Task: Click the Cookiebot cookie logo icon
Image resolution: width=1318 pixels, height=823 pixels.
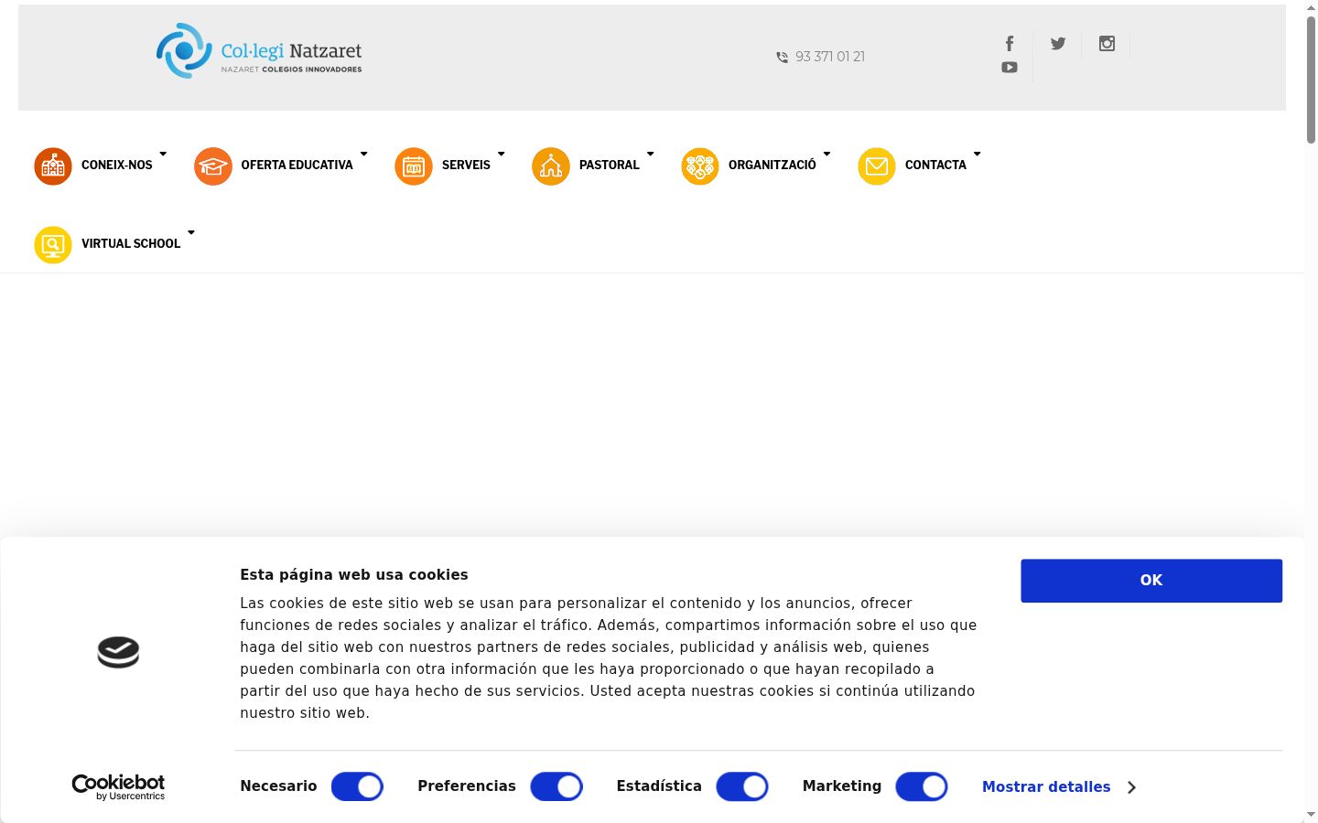Action: click(x=118, y=652)
